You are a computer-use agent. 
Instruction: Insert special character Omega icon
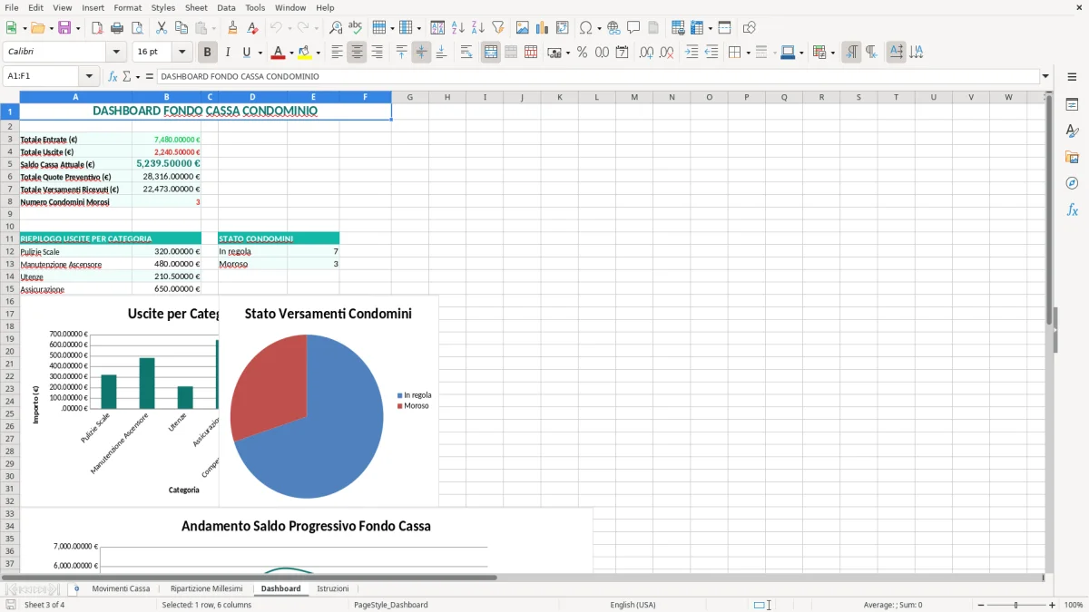585,28
